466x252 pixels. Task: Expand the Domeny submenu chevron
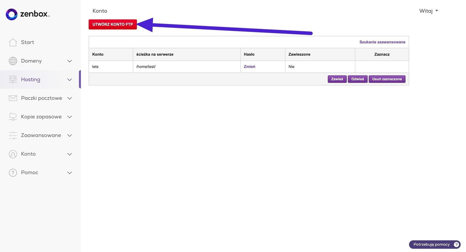(x=70, y=61)
